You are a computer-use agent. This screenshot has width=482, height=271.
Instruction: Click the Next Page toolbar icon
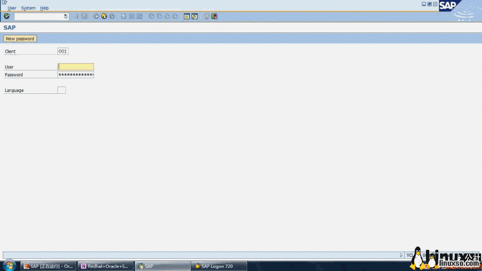point(167,16)
